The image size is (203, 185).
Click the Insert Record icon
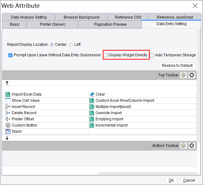tap(8, 107)
